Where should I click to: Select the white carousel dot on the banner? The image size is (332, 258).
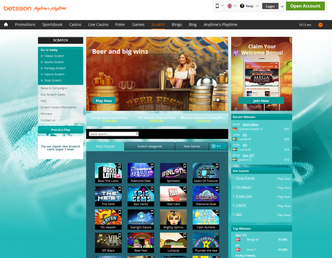coord(218,100)
